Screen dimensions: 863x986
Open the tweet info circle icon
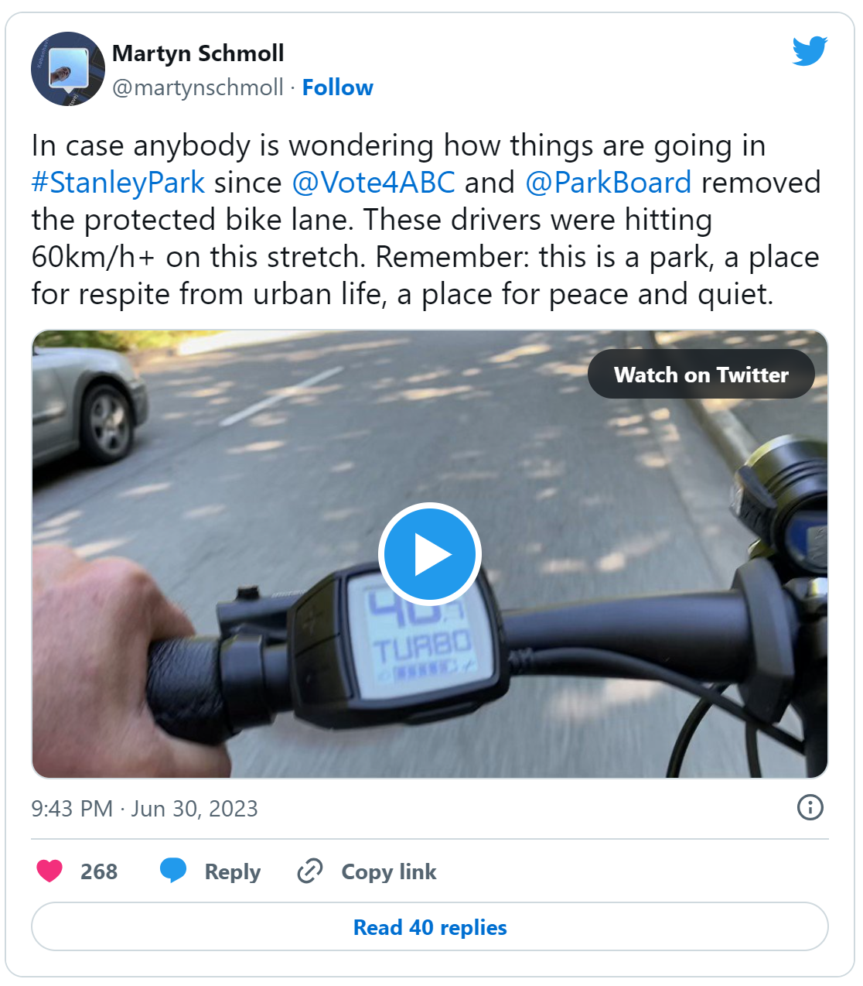[x=810, y=808]
